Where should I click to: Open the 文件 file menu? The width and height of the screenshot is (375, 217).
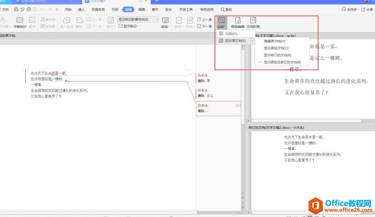tap(4, 9)
